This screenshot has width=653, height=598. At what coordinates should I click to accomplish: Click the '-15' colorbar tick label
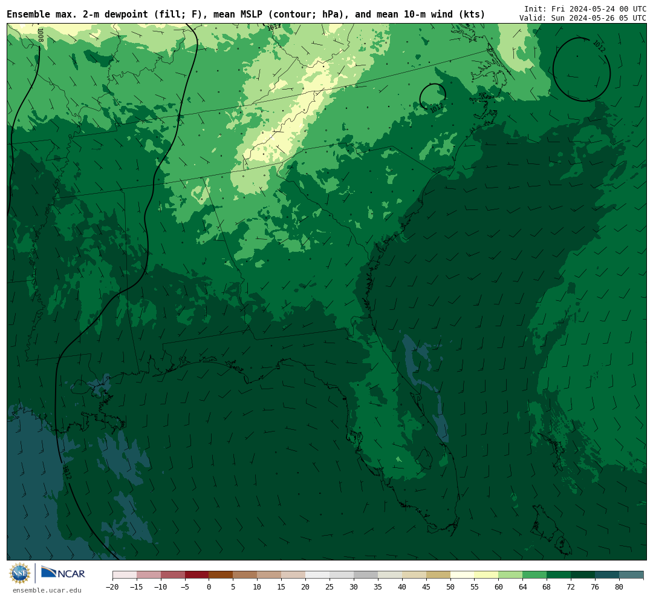[137, 587]
